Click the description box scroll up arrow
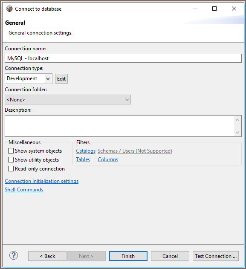This screenshot has height=269, width=246. [x=237, y=120]
